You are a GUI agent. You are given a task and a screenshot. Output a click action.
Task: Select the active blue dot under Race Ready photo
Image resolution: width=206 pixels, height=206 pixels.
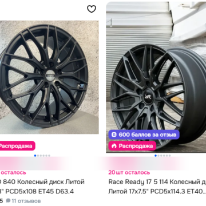tap(156, 156)
